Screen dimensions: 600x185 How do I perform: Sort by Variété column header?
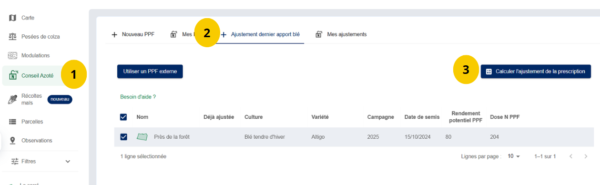pos(320,117)
